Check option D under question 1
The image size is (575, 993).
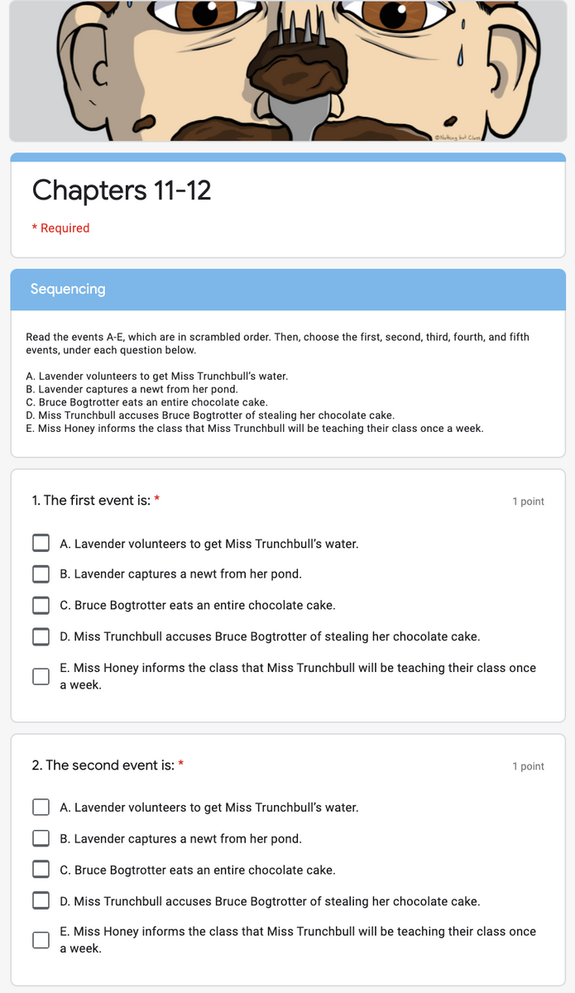[x=41, y=636]
